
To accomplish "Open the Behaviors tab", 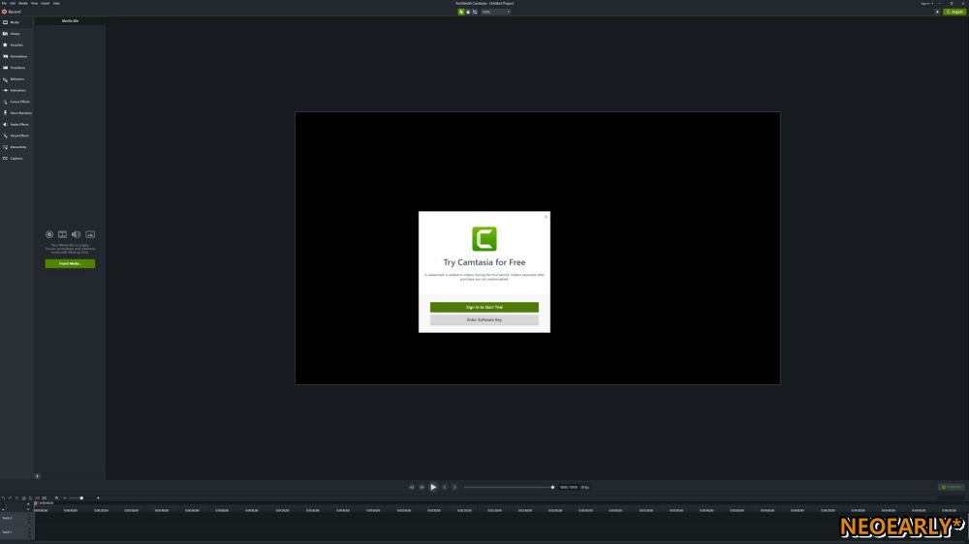I will click(16, 79).
